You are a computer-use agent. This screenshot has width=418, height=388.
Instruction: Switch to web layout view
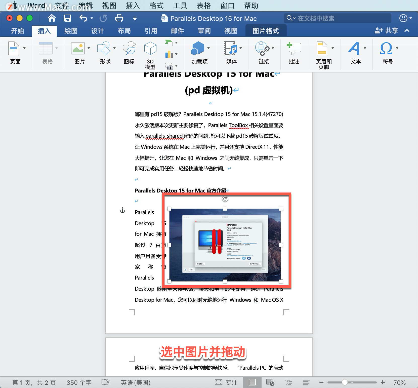[270, 382]
